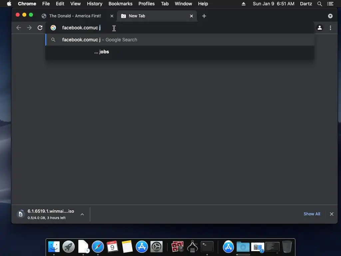Open App Store icon left of System Preferences

(x=142, y=247)
